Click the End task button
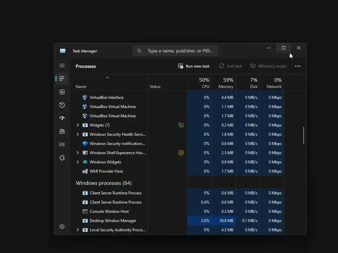The image size is (338, 253). tap(231, 66)
